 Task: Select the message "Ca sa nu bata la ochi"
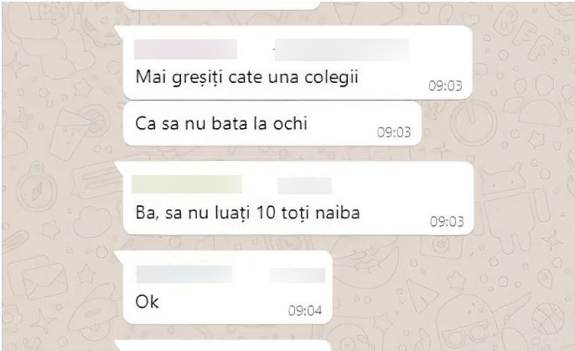[221, 123]
